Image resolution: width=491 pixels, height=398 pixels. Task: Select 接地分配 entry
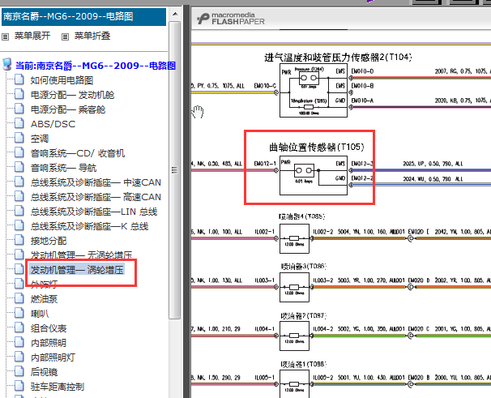coord(49,241)
